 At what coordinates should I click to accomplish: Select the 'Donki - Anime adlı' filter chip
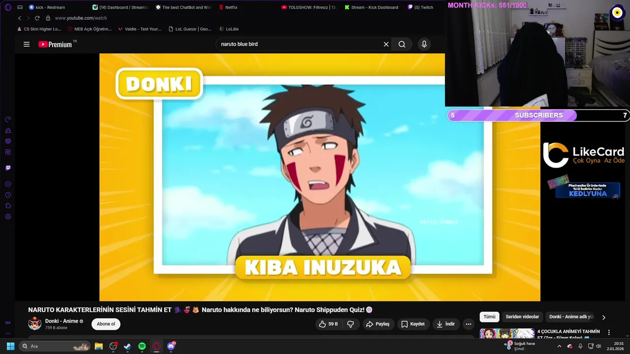click(x=571, y=317)
